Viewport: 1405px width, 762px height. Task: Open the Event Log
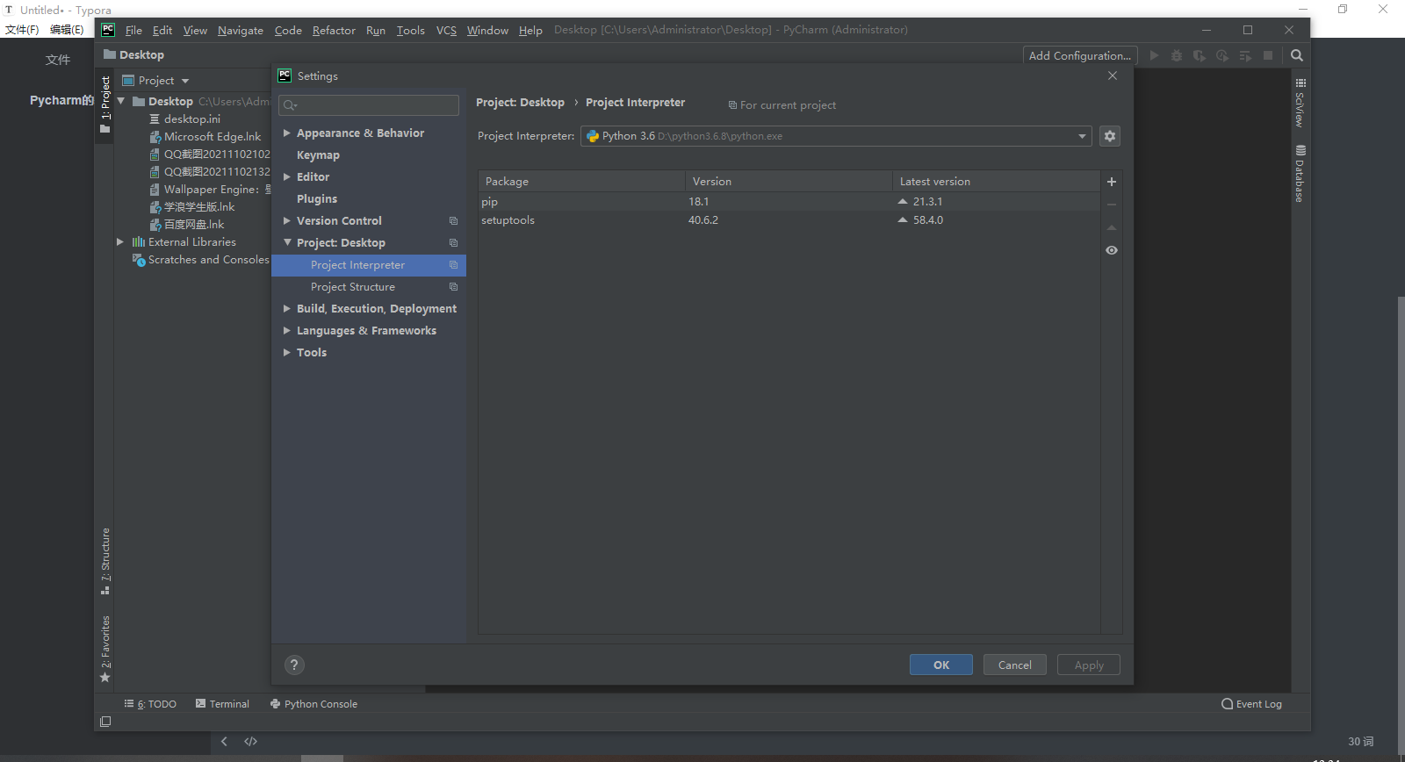click(x=1251, y=704)
